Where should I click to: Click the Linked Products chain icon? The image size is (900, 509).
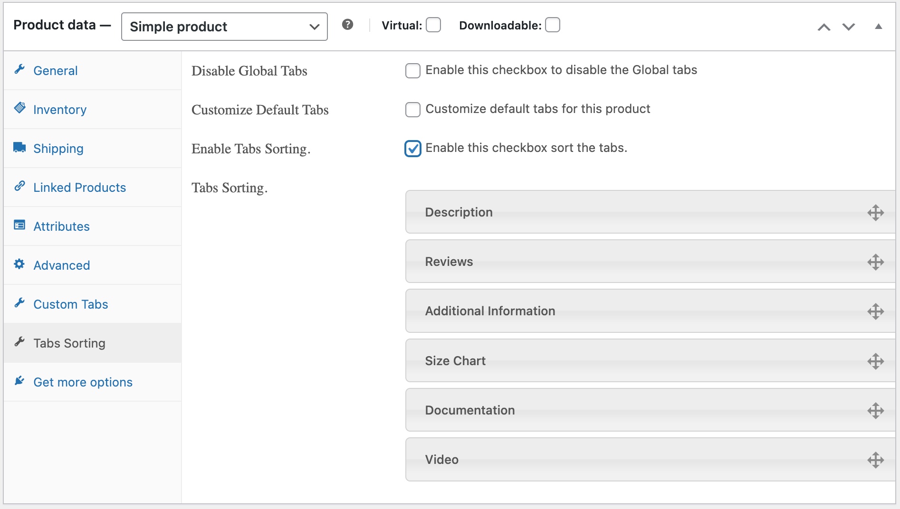[19, 186]
